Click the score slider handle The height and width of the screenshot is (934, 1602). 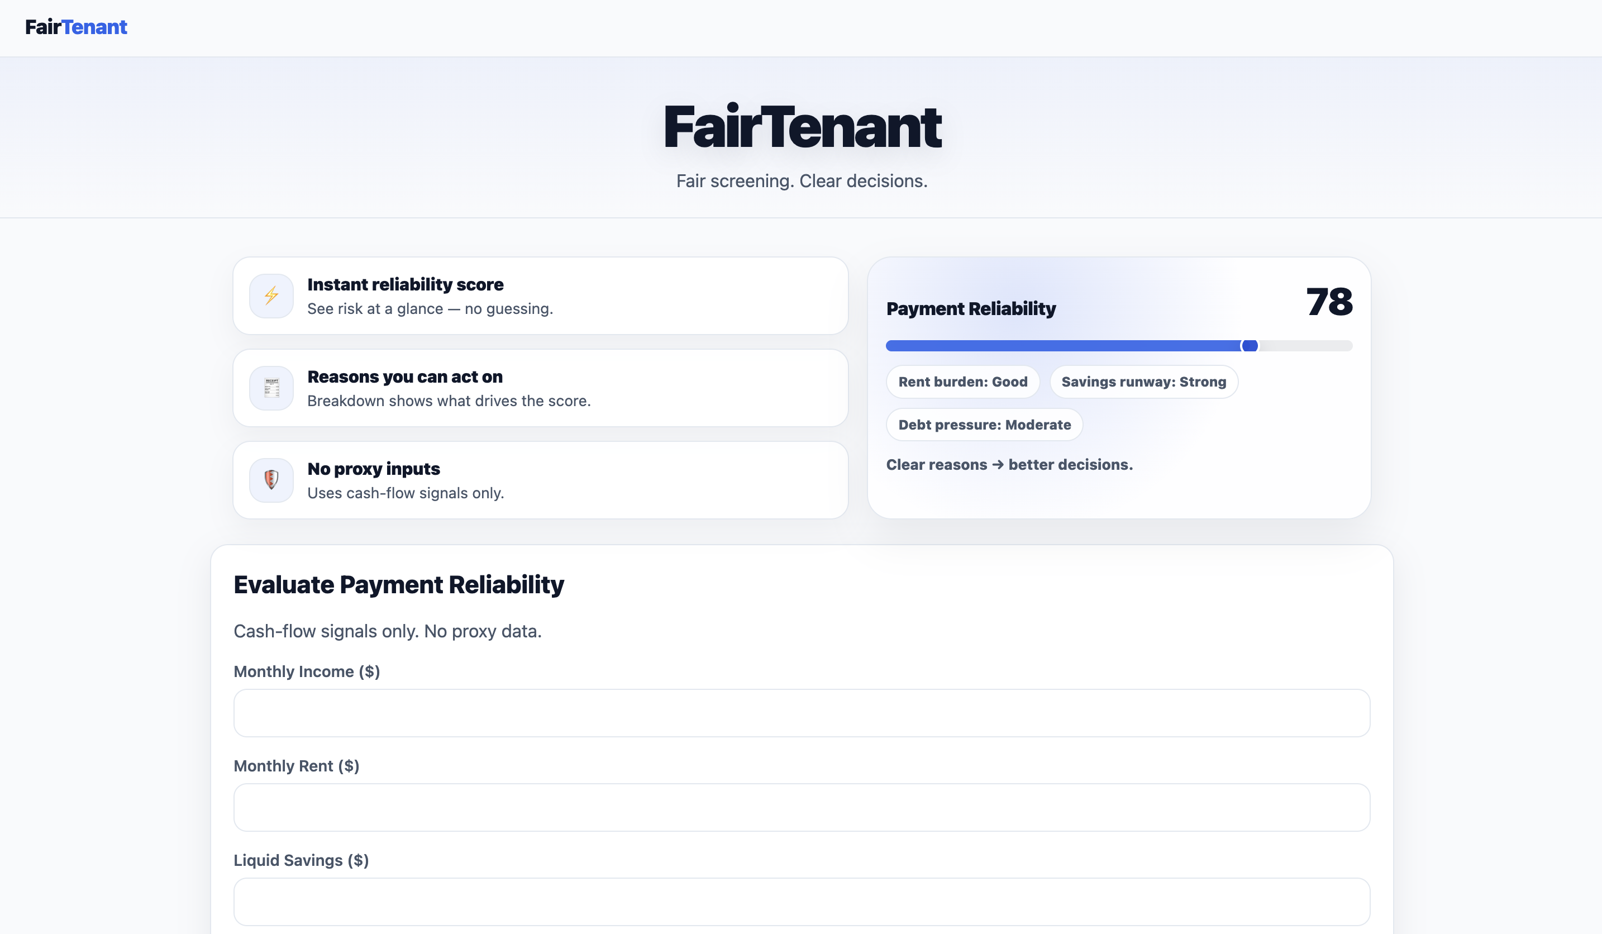pos(1249,346)
